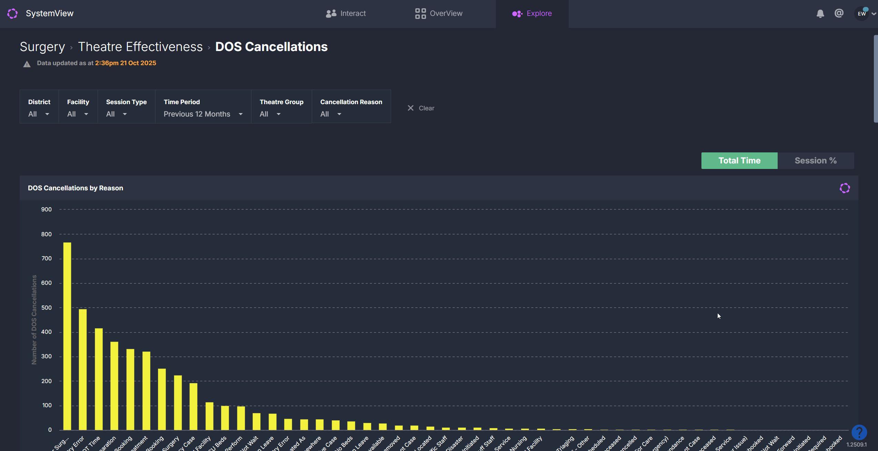Click the SystemView logo icon
This screenshot has width=878, height=451.
point(12,13)
